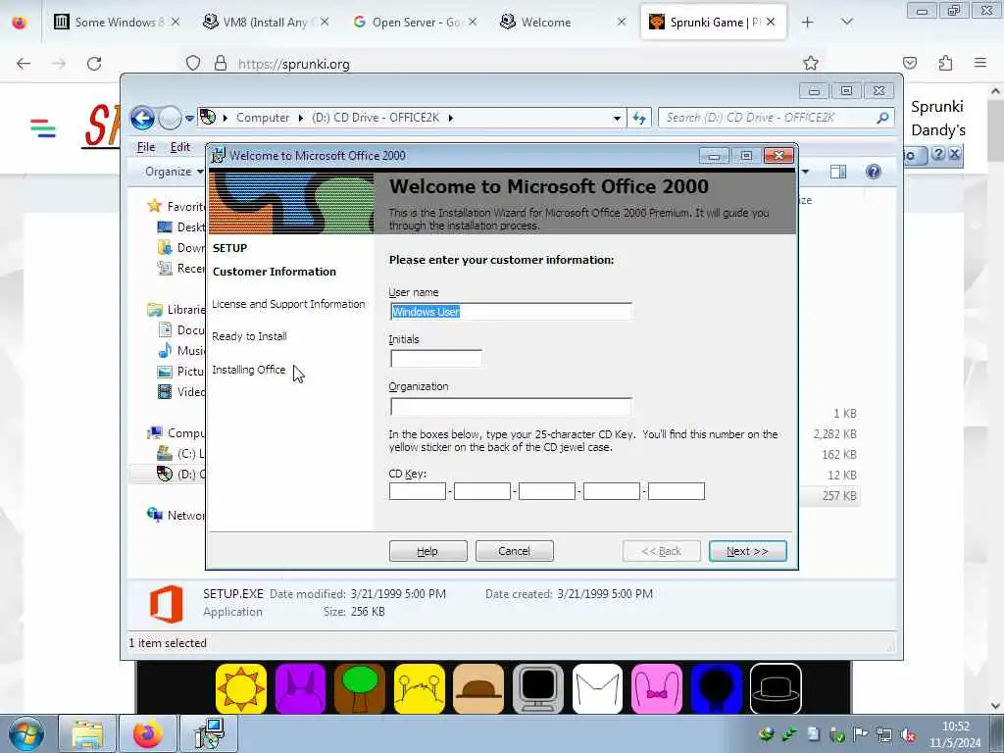Click Explorer forward arrow button
1004x753 pixels.
170,118
